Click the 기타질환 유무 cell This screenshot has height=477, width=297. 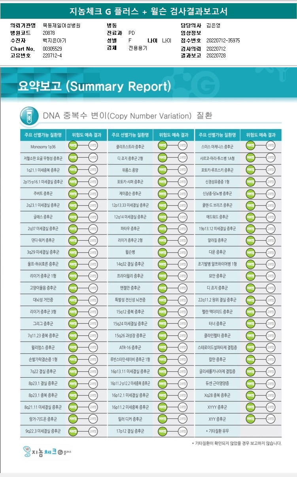point(218,431)
